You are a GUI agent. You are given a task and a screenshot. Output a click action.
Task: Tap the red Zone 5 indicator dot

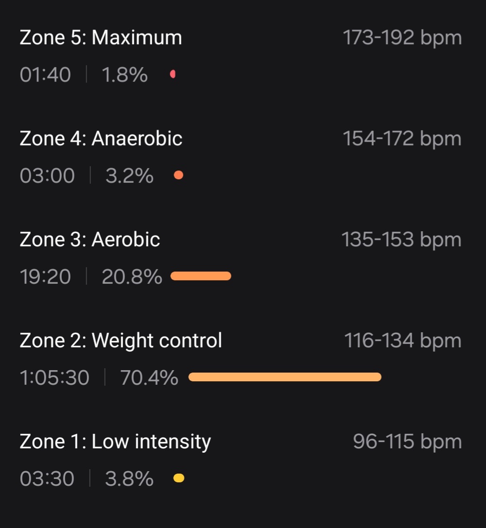[x=173, y=74]
